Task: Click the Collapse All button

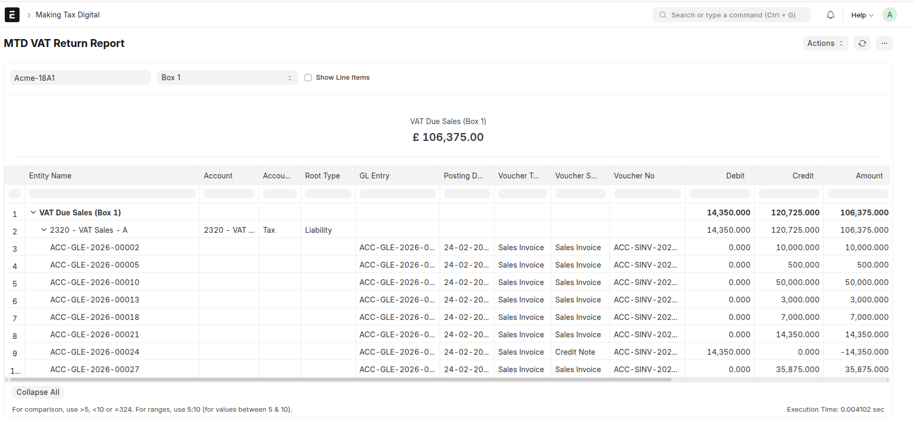Action: point(38,392)
